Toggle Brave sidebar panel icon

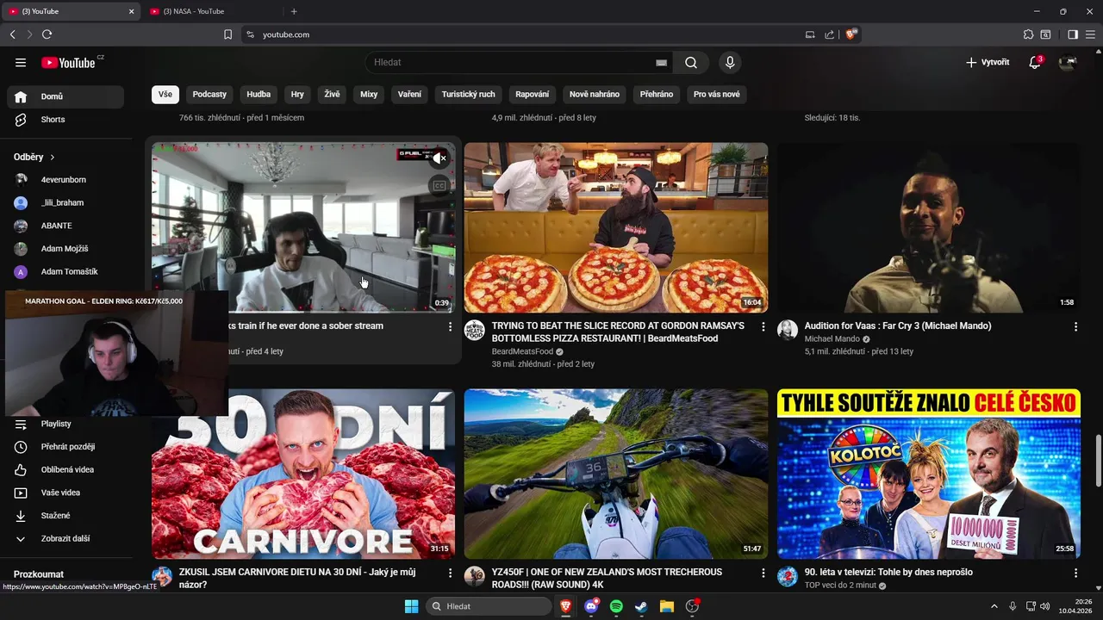pos(1073,34)
